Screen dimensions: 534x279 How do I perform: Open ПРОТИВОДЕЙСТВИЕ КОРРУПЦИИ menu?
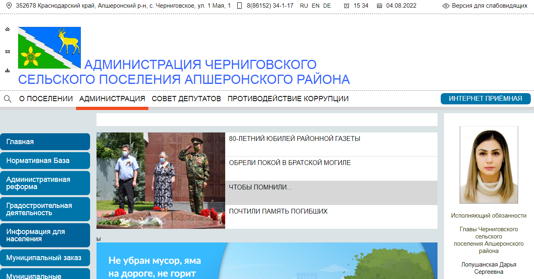[288, 99]
